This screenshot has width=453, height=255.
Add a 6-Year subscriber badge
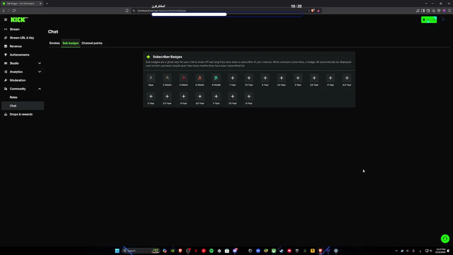click(x=183, y=96)
